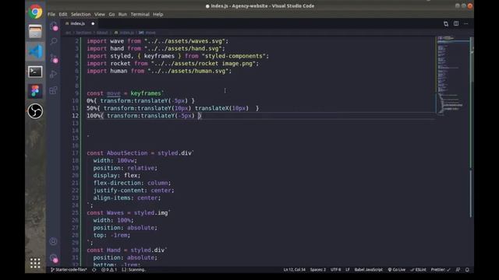
Task: Show Applications grid in the dock
Action: pos(35,263)
